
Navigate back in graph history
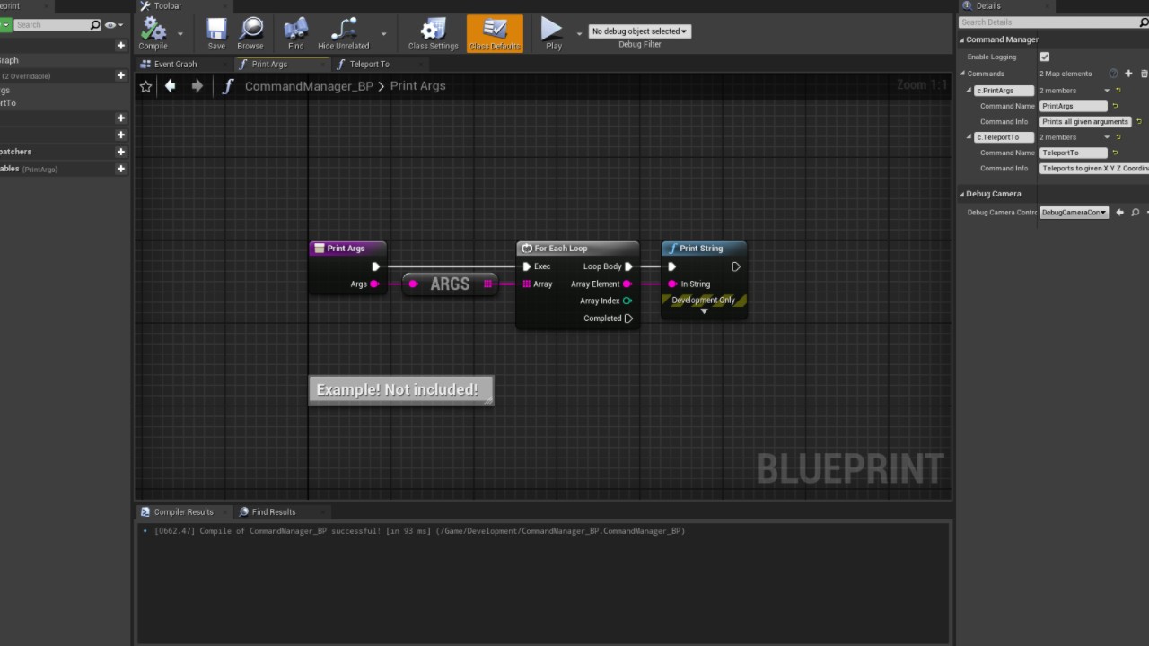point(171,86)
